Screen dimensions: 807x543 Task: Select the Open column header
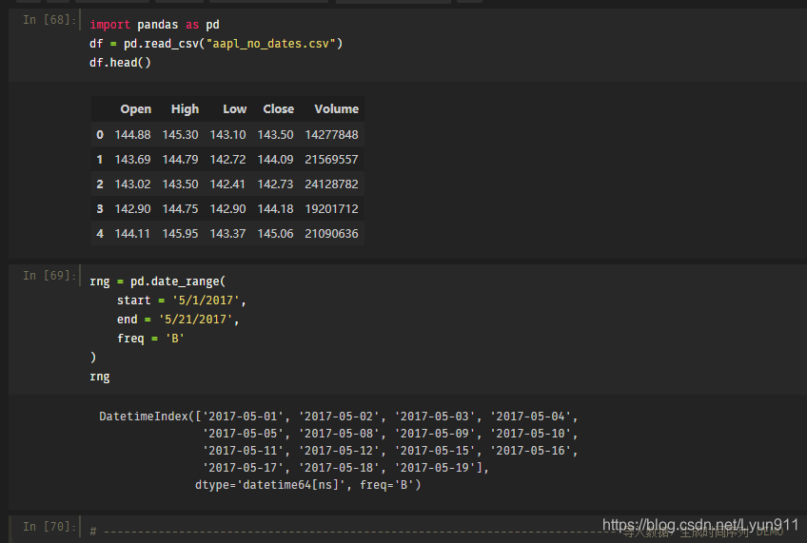click(x=136, y=109)
